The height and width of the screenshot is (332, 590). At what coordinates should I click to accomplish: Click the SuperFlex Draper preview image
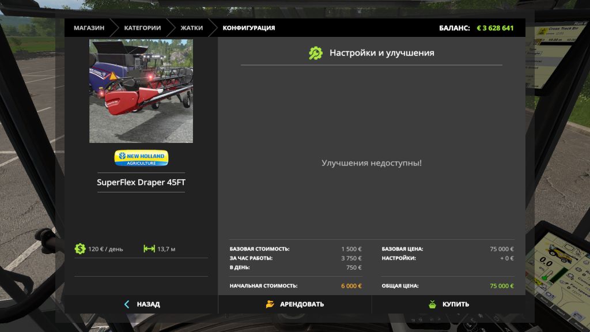click(141, 91)
